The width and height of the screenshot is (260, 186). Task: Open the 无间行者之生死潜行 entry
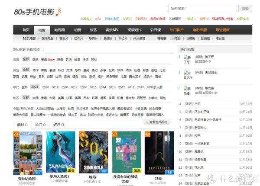point(208,120)
